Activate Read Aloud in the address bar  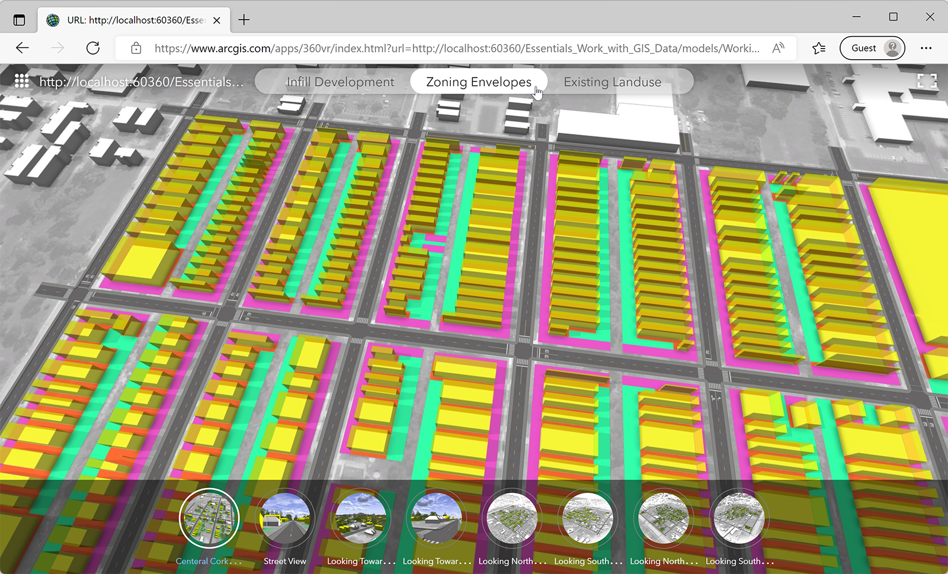tap(779, 48)
